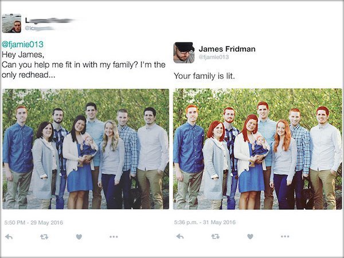Open James Fridman's profile name
This screenshot has width=344, height=258.
227,49
